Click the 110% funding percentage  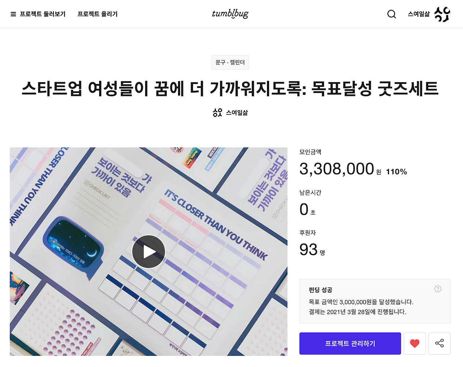396,172
